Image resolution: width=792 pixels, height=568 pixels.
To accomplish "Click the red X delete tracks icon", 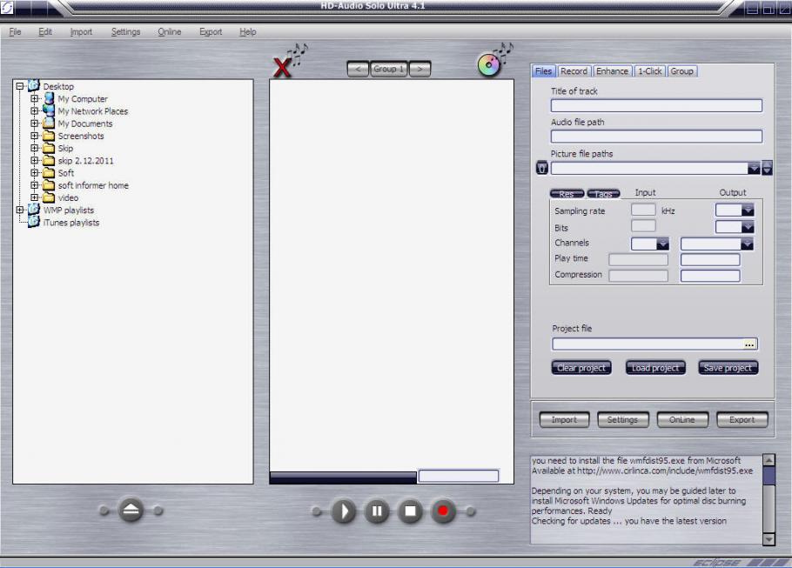I will (282, 67).
